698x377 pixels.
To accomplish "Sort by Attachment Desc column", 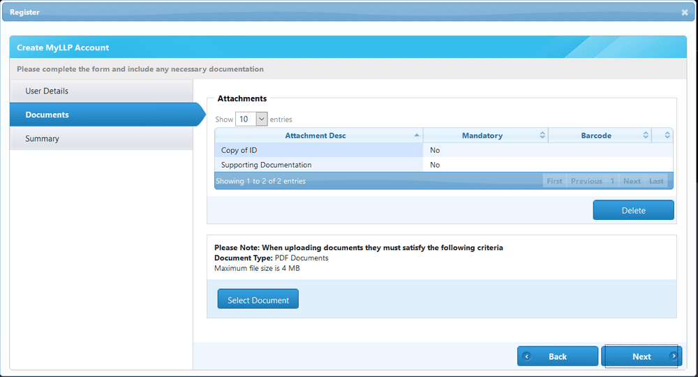I will tap(319, 135).
